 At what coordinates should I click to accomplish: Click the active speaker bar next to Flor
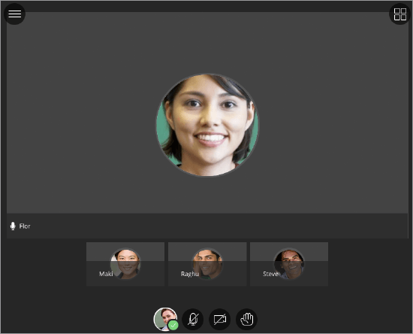(219, 226)
